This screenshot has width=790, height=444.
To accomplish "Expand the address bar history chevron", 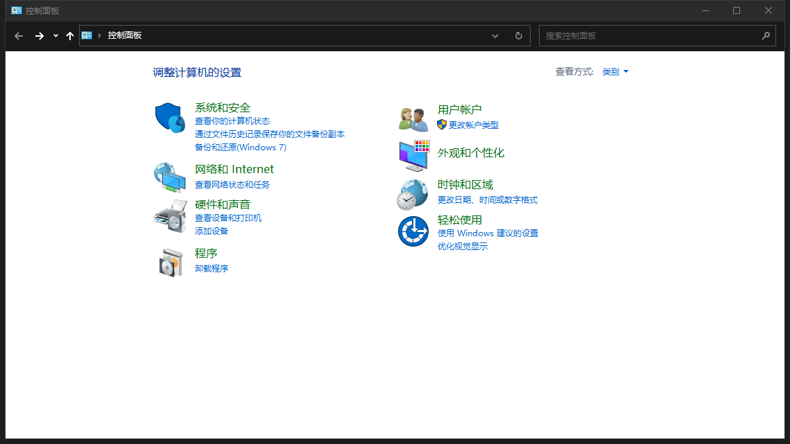I will pos(495,35).
